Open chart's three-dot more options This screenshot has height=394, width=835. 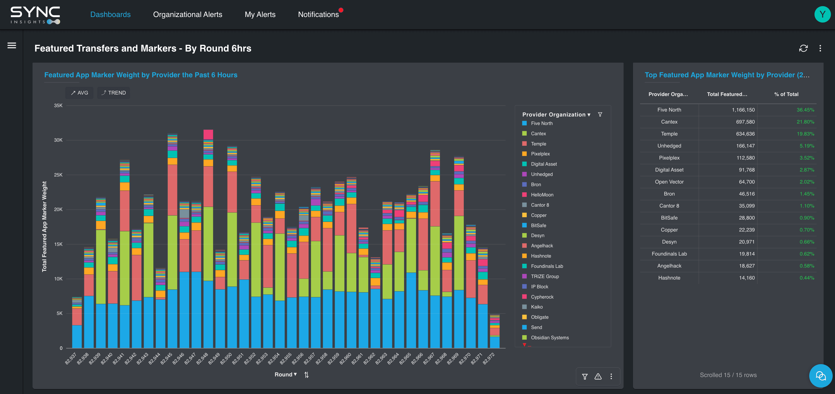click(611, 376)
